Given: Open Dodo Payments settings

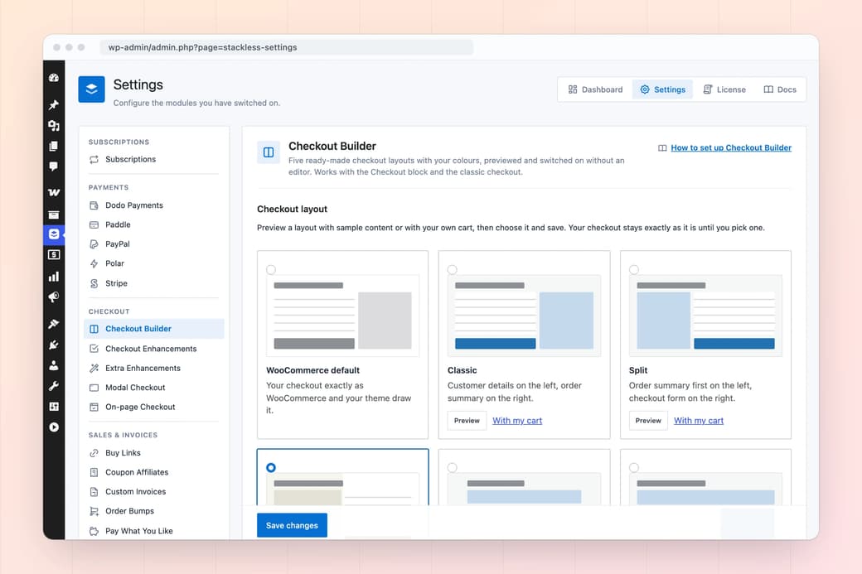Looking at the screenshot, I should [x=153, y=205].
